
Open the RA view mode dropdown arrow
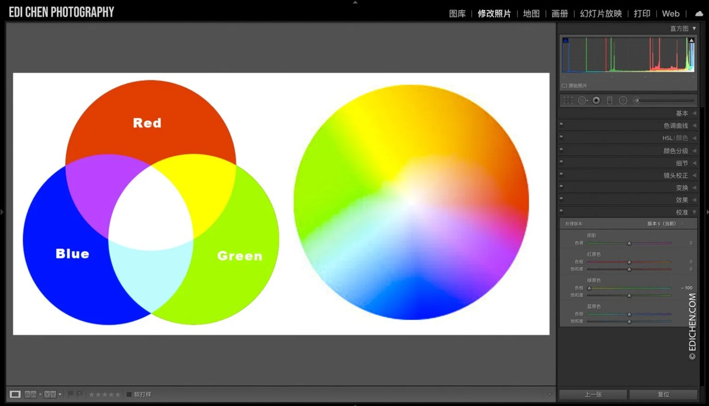(40, 394)
